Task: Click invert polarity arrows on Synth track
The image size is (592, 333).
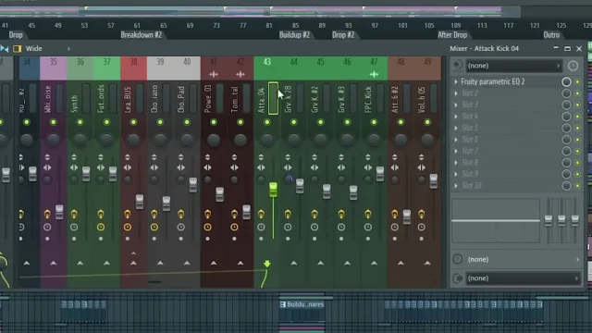Action: [x=74, y=157]
